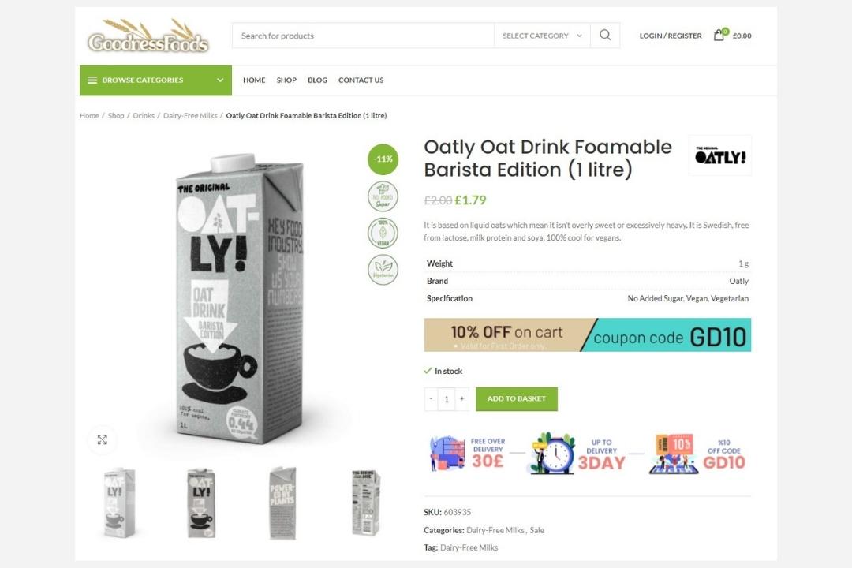Click the 100% Vegan badge icon
Viewport: 852px width, 568px height.
tap(383, 233)
